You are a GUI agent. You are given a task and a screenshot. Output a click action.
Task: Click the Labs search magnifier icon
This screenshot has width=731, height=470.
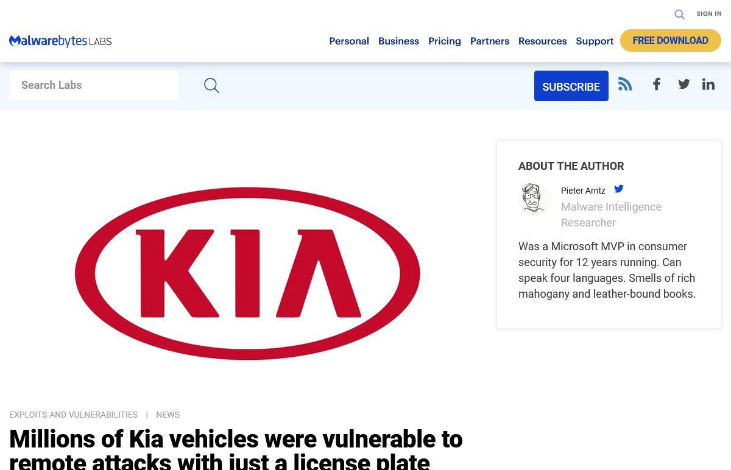[x=211, y=85]
